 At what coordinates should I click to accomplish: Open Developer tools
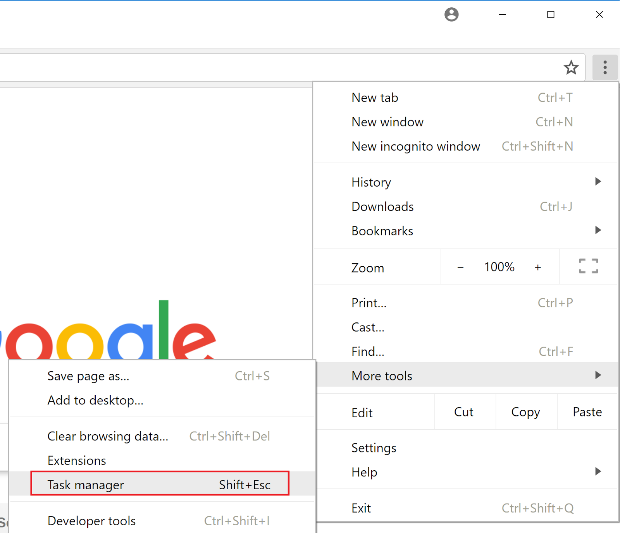[91, 521]
